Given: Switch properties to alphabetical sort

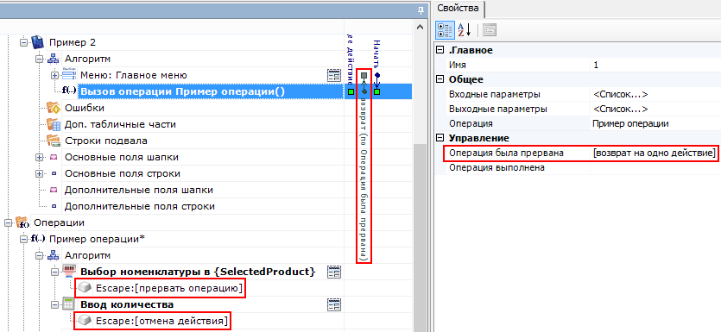Looking at the screenshot, I should pyautogui.click(x=464, y=30).
